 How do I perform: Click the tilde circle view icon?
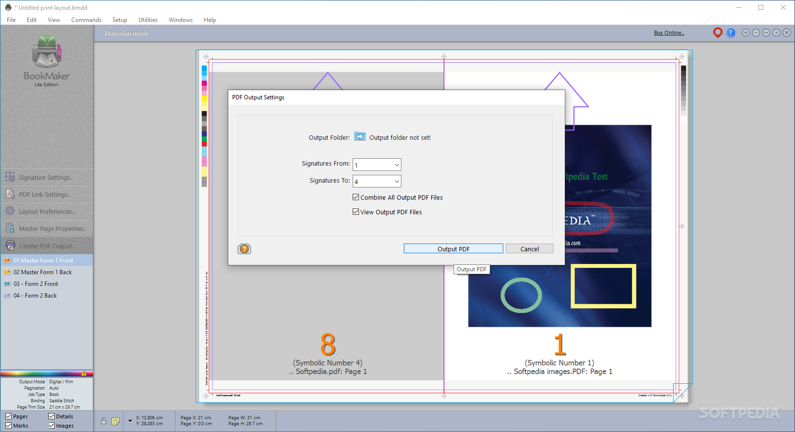point(766,33)
